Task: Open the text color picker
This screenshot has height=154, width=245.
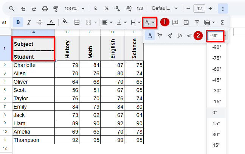Action: point(52,22)
